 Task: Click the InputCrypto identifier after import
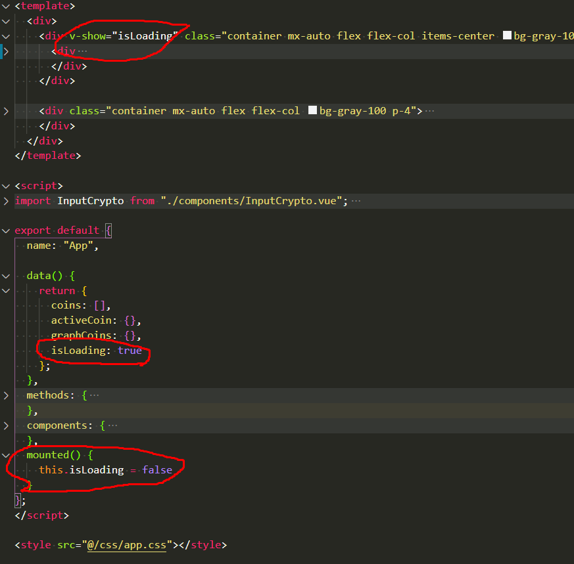pos(91,201)
